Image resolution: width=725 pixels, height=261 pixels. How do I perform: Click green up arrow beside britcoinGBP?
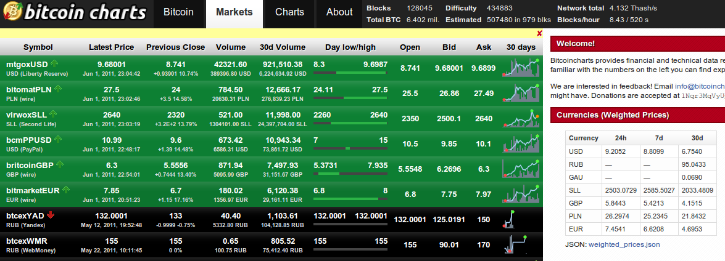tap(60, 164)
